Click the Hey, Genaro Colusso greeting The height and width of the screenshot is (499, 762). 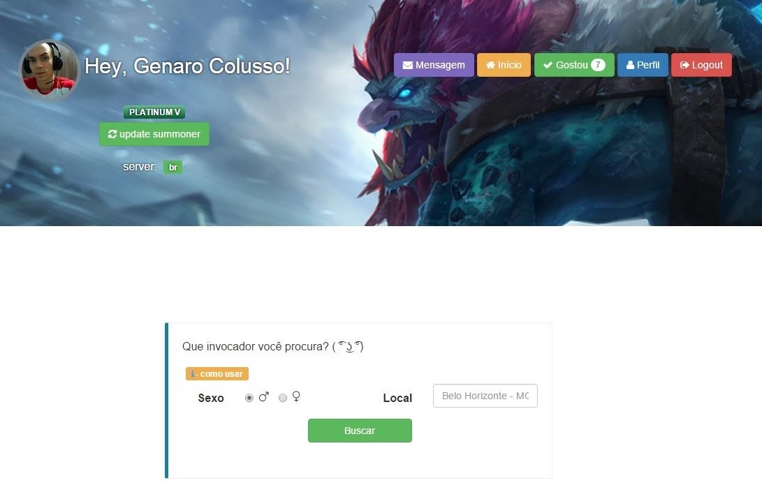[x=187, y=66]
